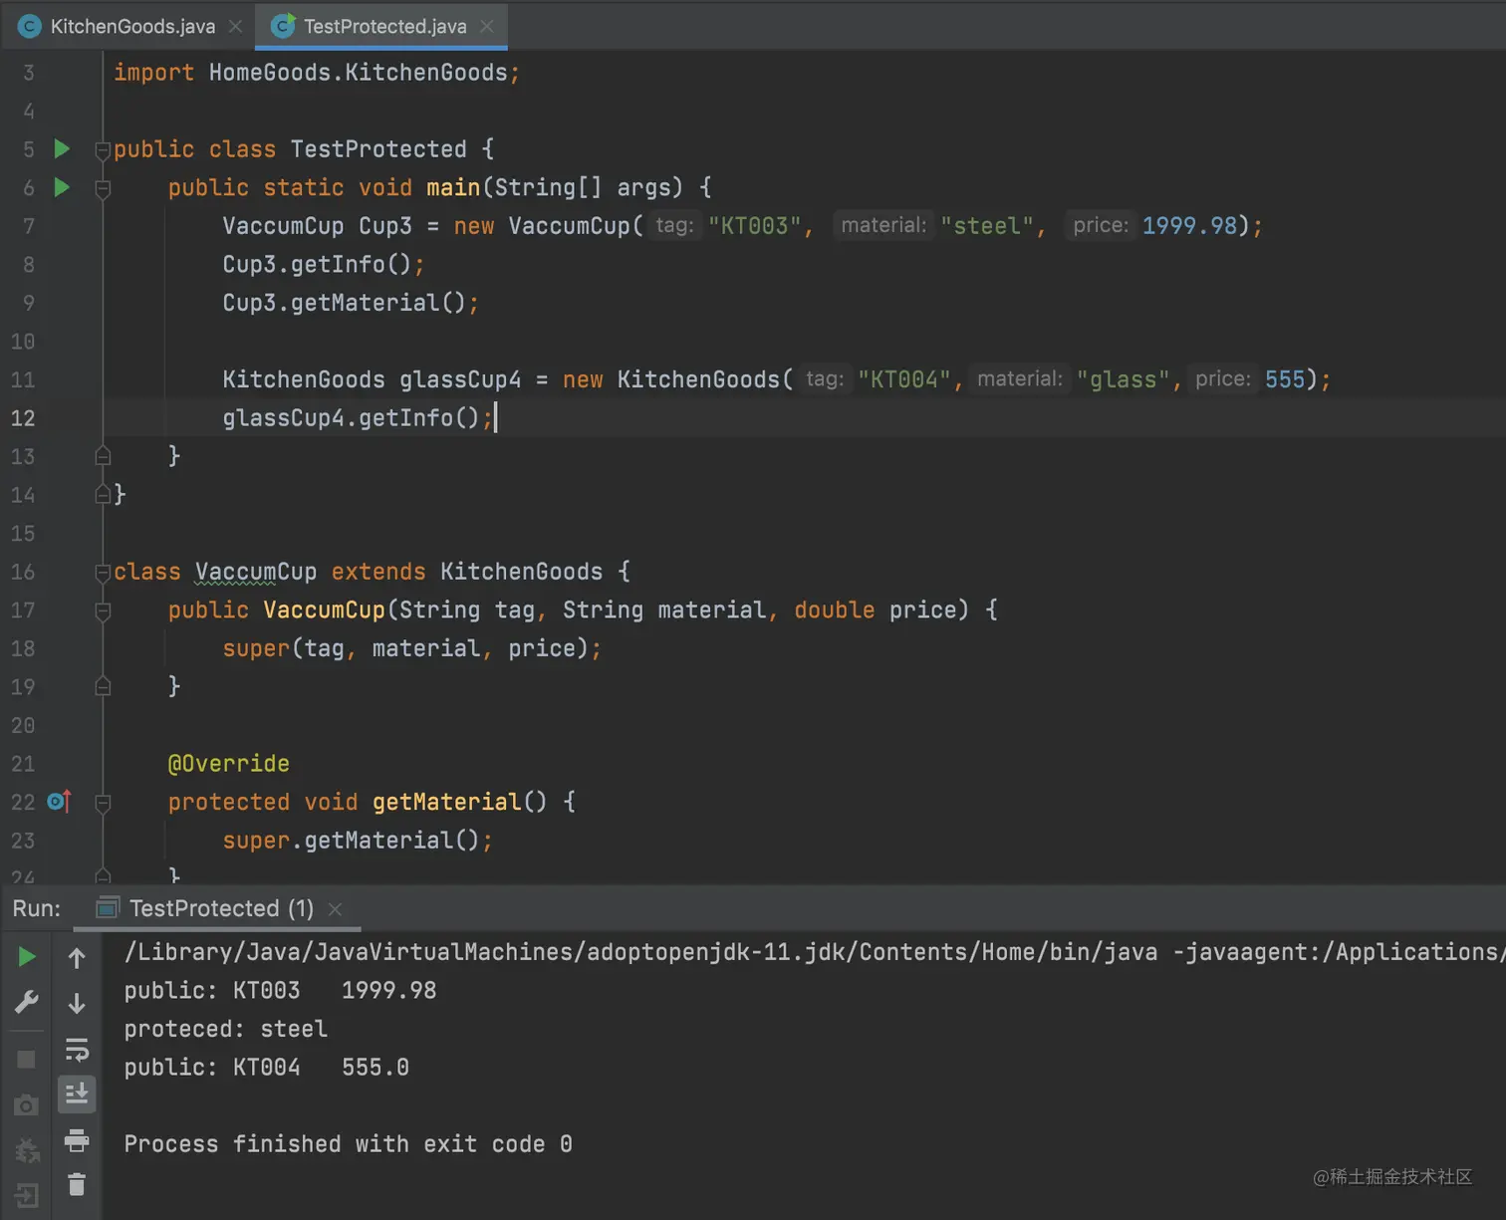This screenshot has height=1220, width=1506.
Task: Toggle scroll to end of console output
Action: click(77, 1094)
